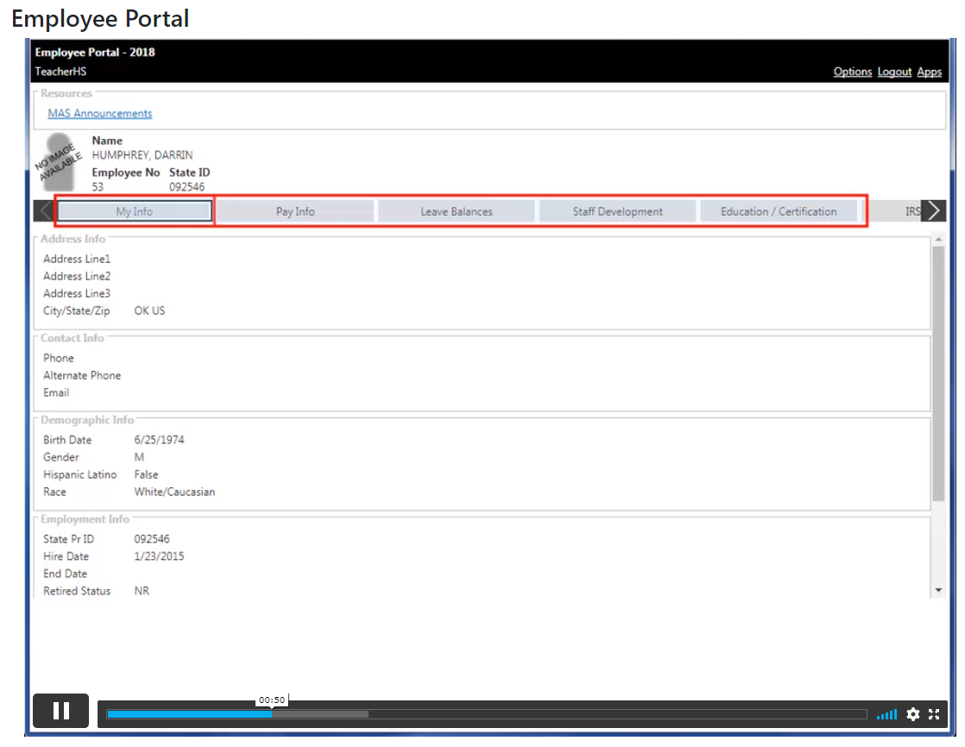The height and width of the screenshot is (747, 965).
Task: Log out via Logout link
Action: pos(894,72)
